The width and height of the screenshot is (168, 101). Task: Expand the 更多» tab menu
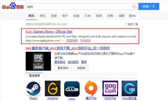(x=132, y=16)
